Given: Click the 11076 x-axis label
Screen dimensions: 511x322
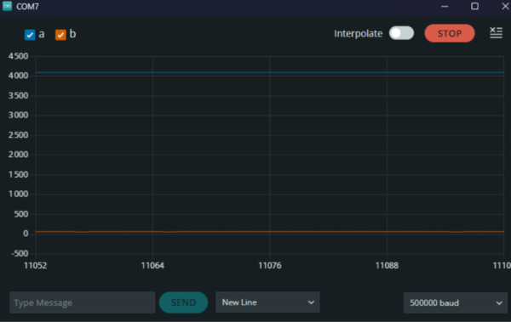Looking at the screenshot, I should click(x=270, y=265).
